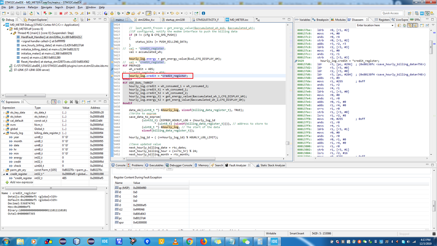Switch to the Registers view tab
Screen dimensions: 437x246
pyautogui.click(x=382, y=20)
